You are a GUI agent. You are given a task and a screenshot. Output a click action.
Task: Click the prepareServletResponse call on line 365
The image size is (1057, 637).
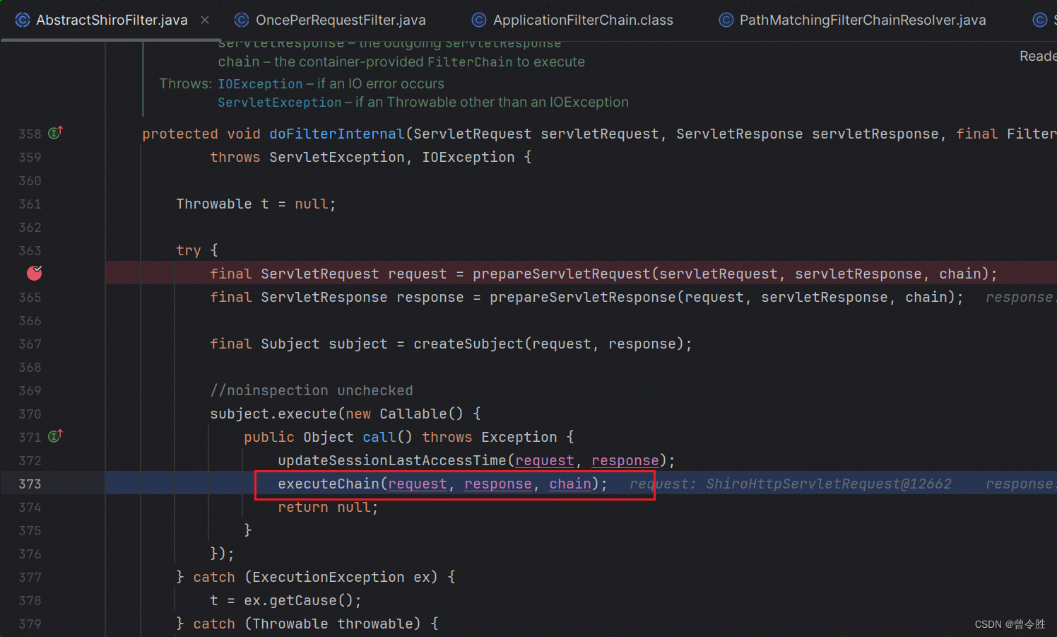pyautogui.click(x=583, y=297)
